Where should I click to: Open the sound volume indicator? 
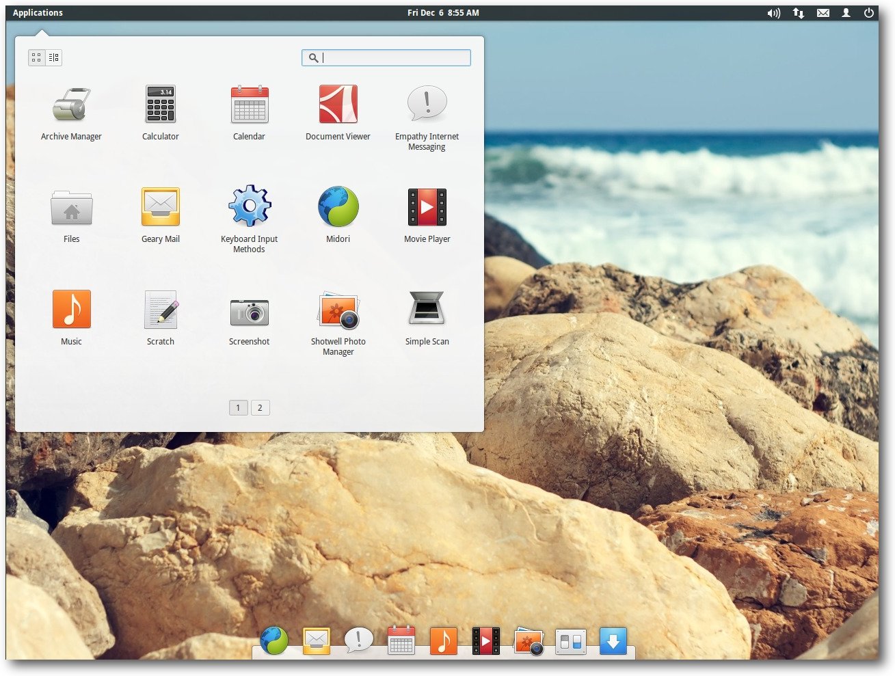[x=773, y=13]
